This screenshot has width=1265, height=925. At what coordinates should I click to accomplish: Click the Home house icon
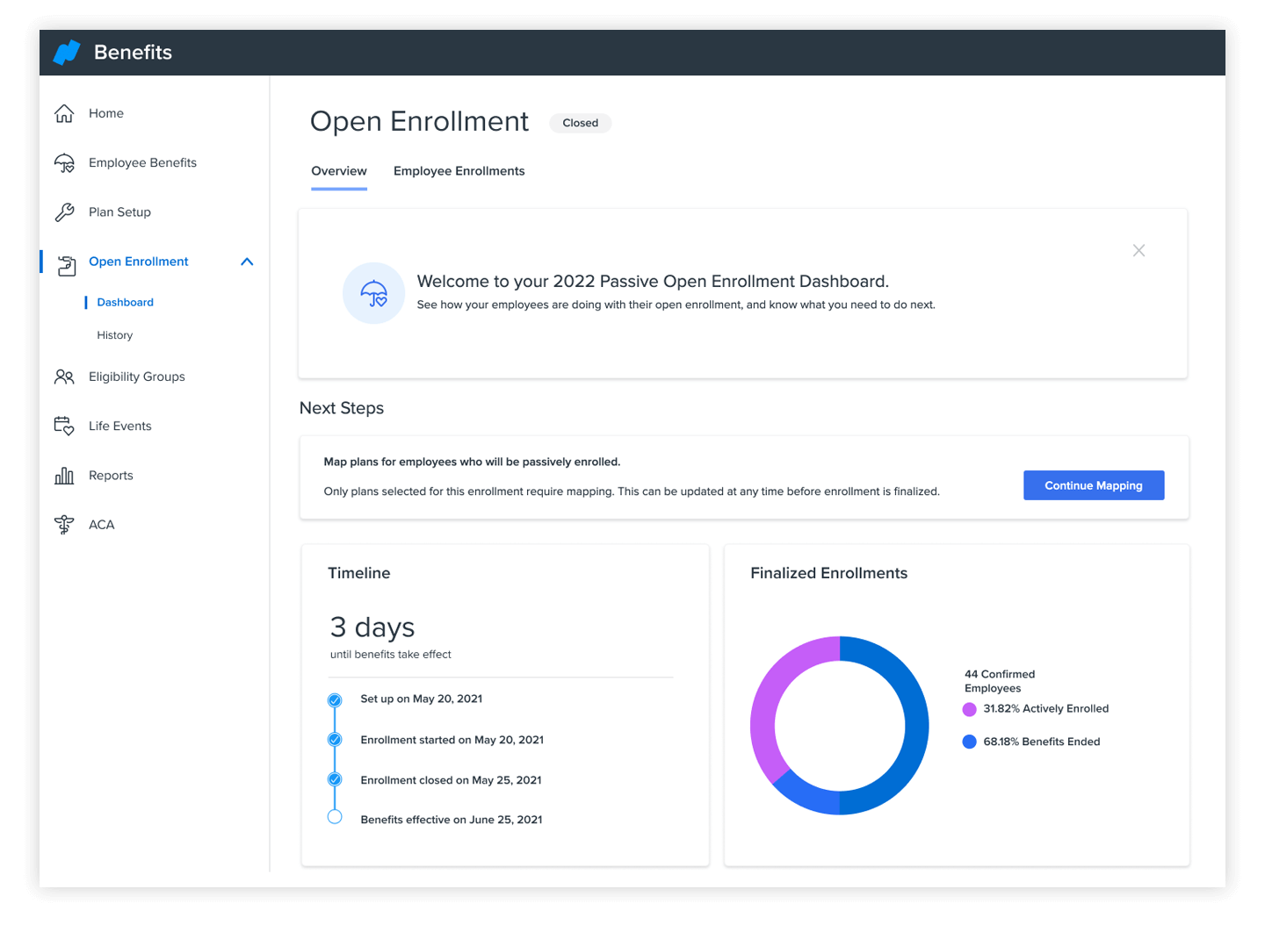(x=64, y=113)
